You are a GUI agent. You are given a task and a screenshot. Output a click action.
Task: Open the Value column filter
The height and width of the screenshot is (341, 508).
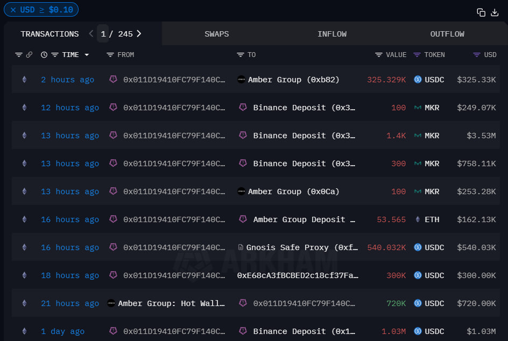click(x=378, y=55)
